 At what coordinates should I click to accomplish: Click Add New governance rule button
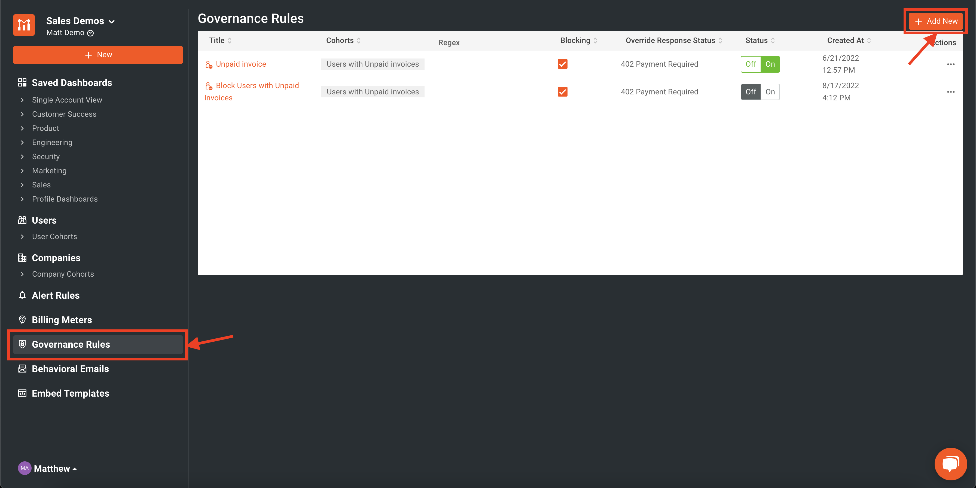935,21
